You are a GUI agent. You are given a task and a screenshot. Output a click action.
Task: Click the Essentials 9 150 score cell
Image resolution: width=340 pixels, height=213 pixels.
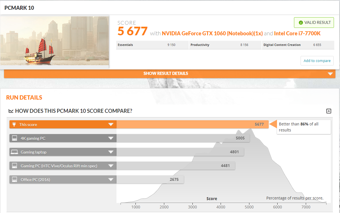tap(152, 45)
